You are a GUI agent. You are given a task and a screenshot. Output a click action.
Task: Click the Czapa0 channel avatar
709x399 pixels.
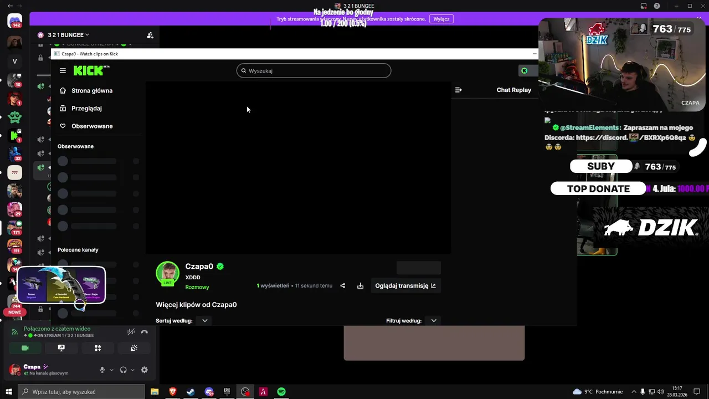coord(168,273)
